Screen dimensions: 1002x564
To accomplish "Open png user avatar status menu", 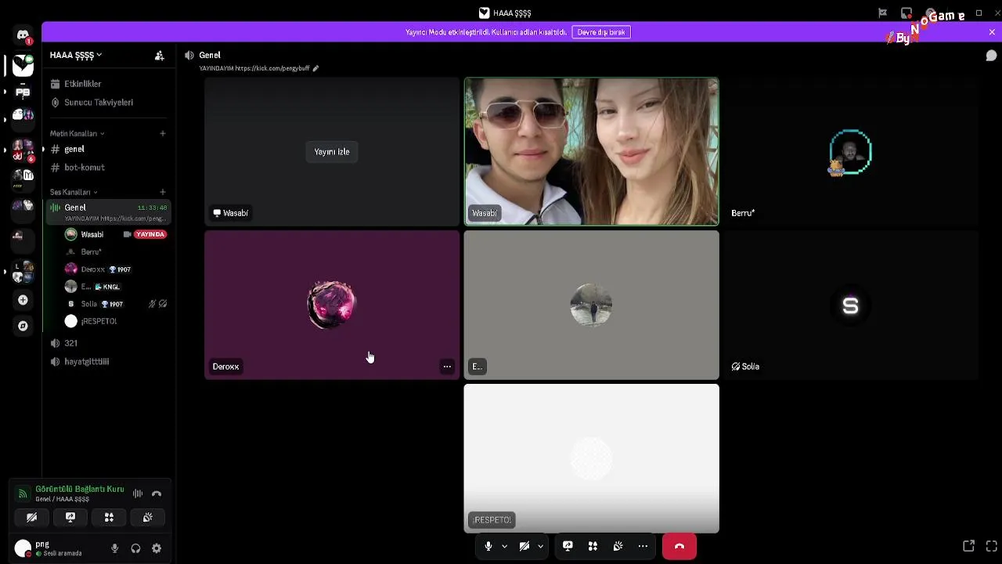I will pyautogui.click(x=23, y=548).
